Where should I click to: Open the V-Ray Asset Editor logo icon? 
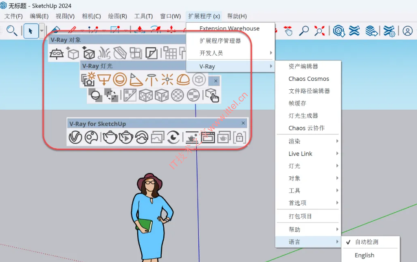click(75, 137)
